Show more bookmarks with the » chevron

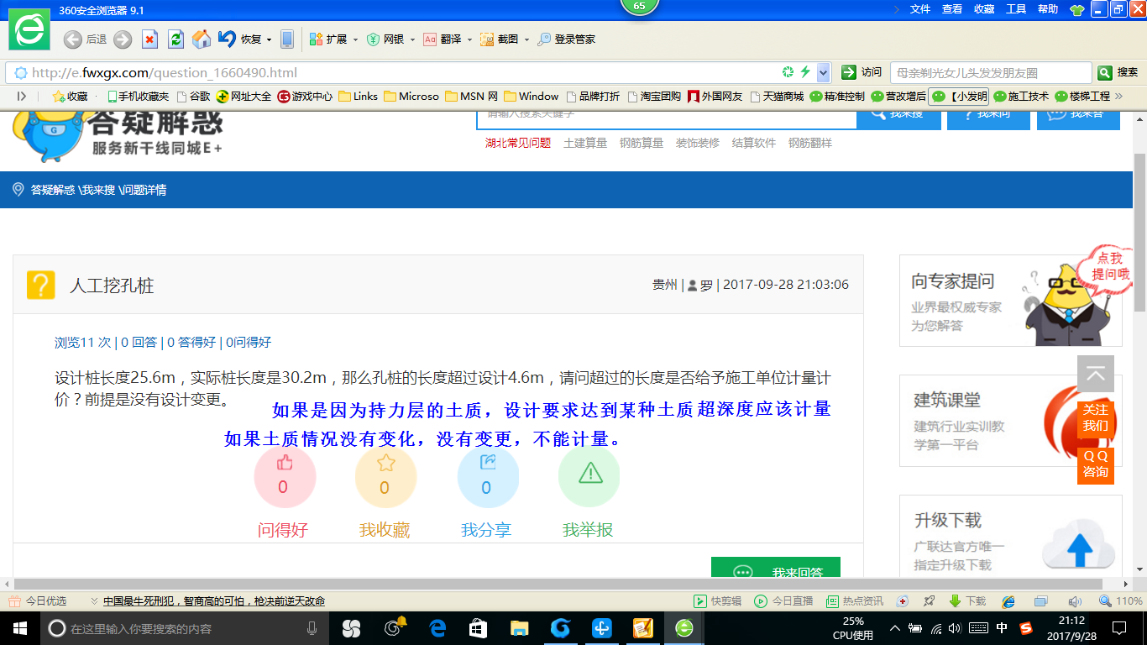point(1118,97)
